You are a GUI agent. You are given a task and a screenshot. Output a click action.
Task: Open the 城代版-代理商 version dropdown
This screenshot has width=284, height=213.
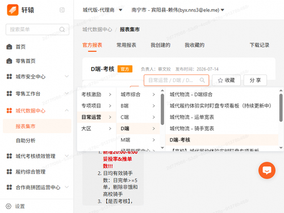click(x=102, y=10)
